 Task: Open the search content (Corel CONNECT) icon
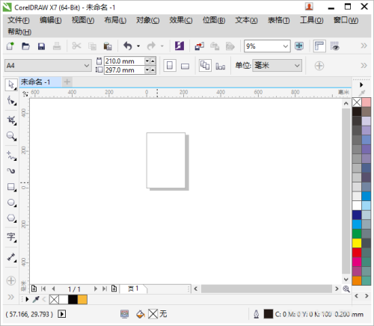(180, 46)
